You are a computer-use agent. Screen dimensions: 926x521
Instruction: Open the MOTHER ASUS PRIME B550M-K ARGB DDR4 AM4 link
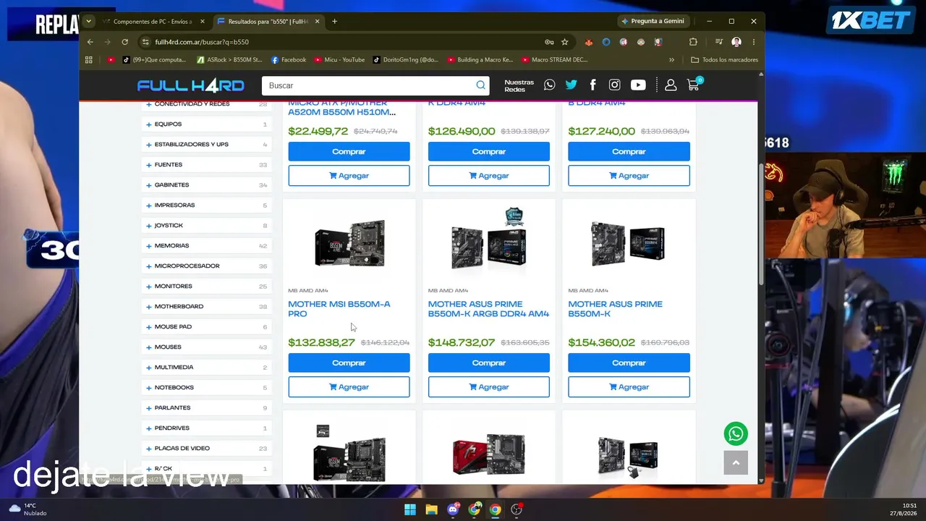coord(488,309)
